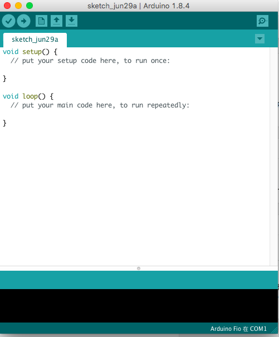Click the window resize grip in the corner
The width and height of the screenshot is (279, 337).
(x=275, y=330)
